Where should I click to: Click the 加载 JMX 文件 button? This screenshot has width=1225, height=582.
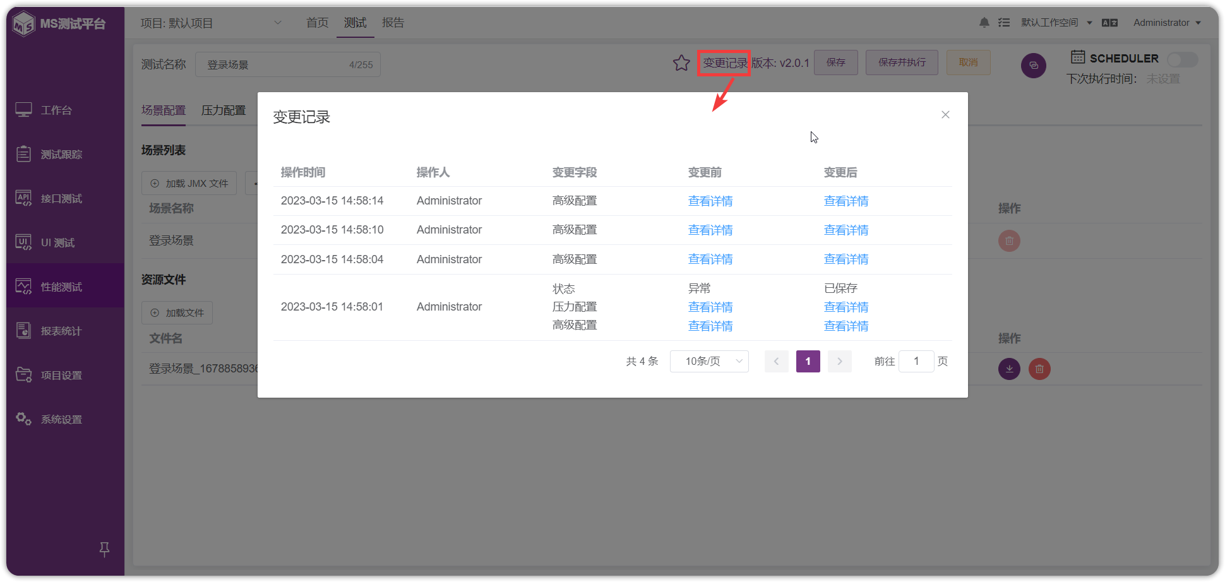[x=189, y=183]
